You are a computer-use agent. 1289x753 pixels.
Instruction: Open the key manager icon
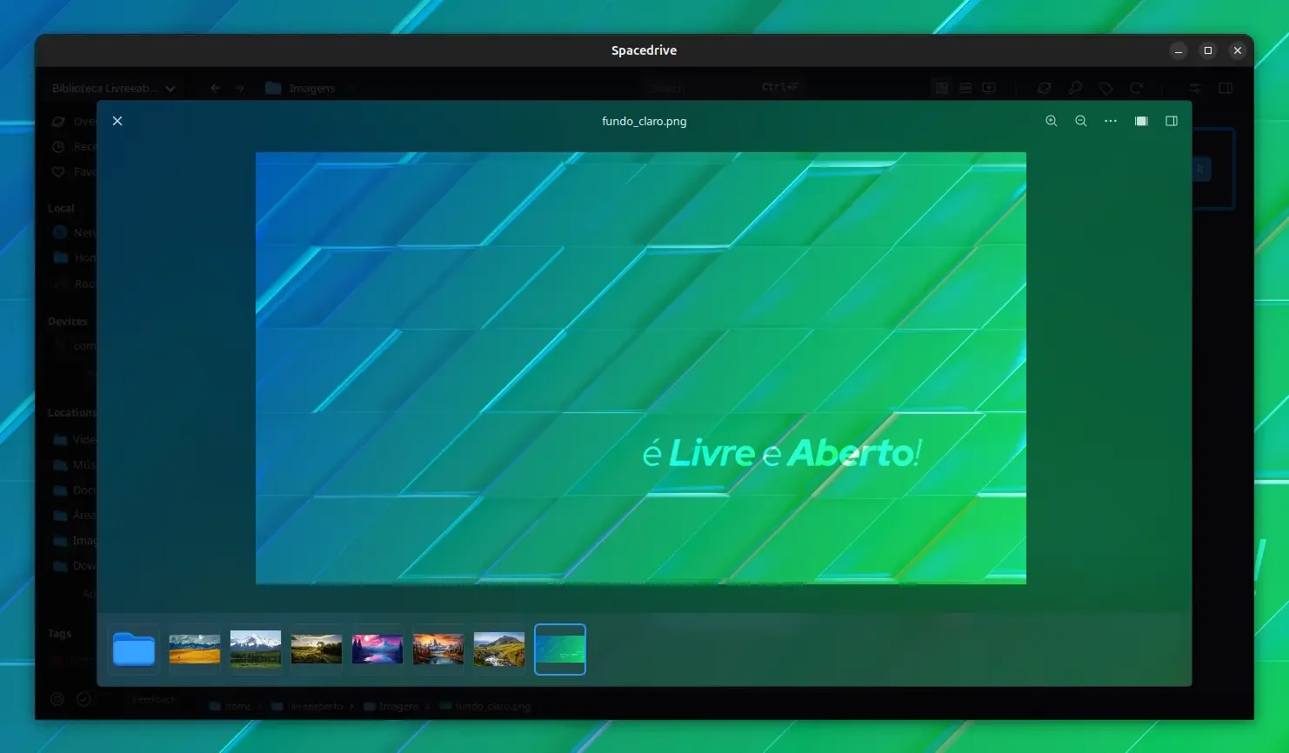click(x=1075, y=88)
